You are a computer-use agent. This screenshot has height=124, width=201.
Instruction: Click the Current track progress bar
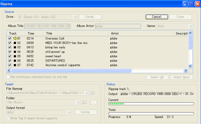coord(151,104)
